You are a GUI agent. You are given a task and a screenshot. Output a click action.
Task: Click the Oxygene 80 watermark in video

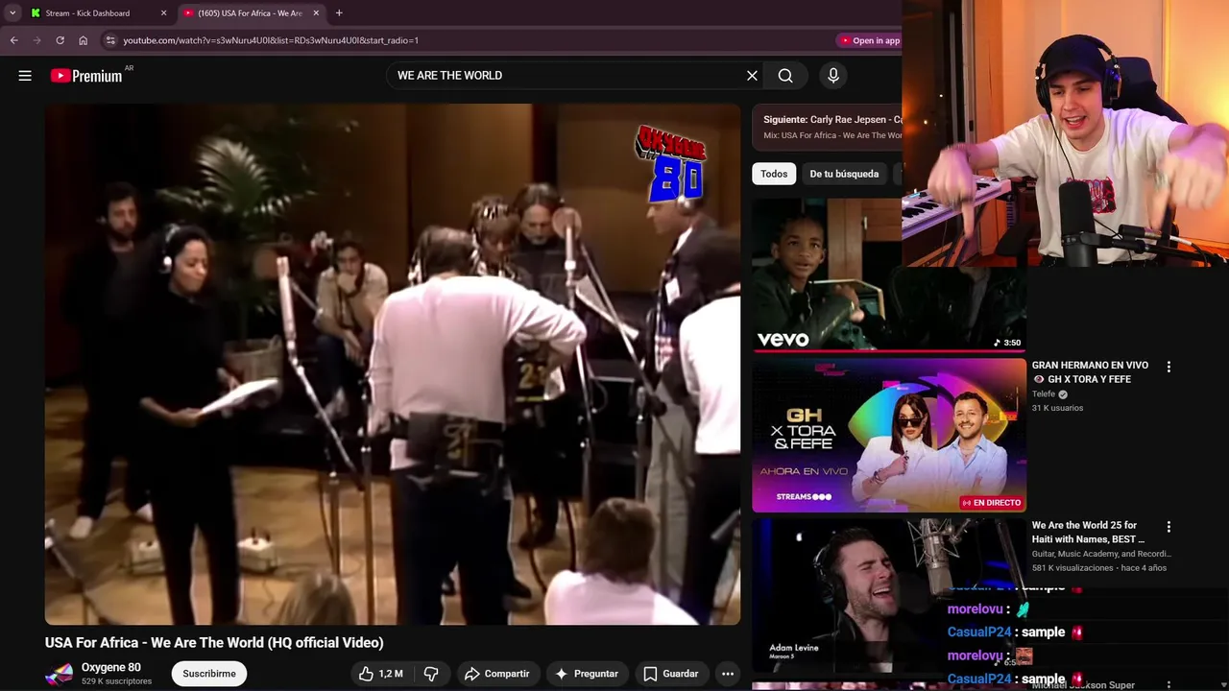(x=670, y=164)
